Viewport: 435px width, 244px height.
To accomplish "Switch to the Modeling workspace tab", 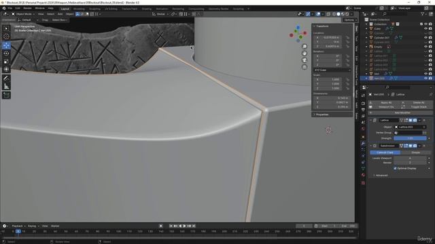I will pyautogui.click(x=79, y=9).
